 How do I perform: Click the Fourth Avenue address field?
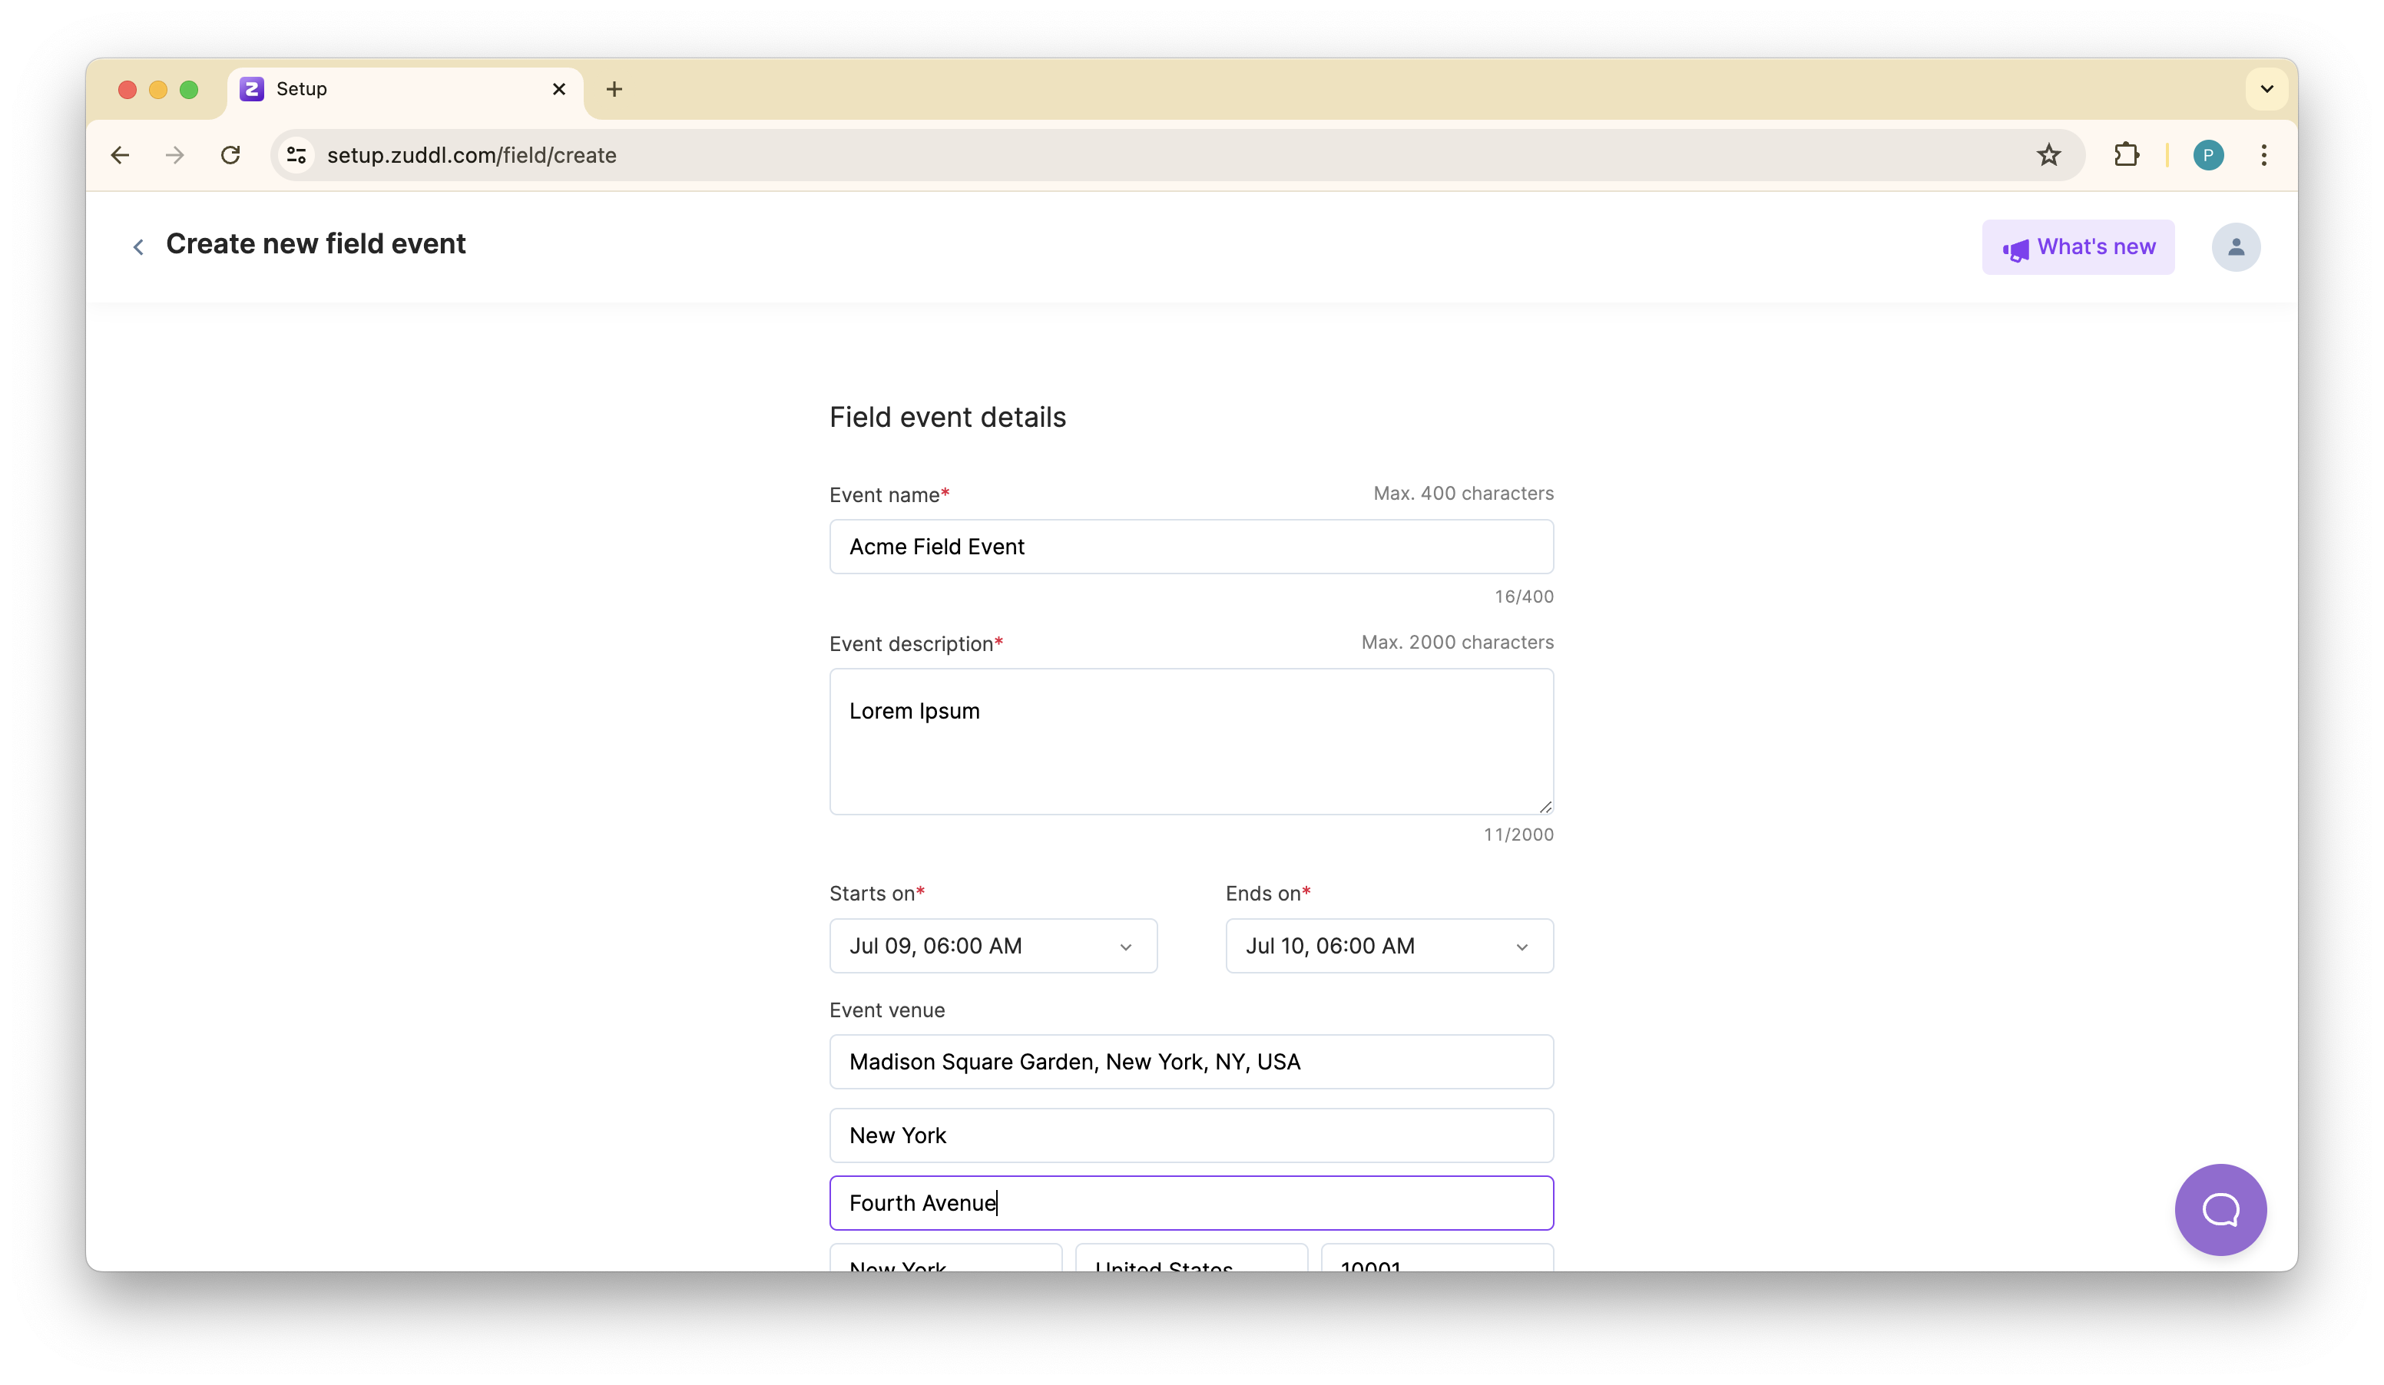pyautogui.click(x=1190, y=1202)
